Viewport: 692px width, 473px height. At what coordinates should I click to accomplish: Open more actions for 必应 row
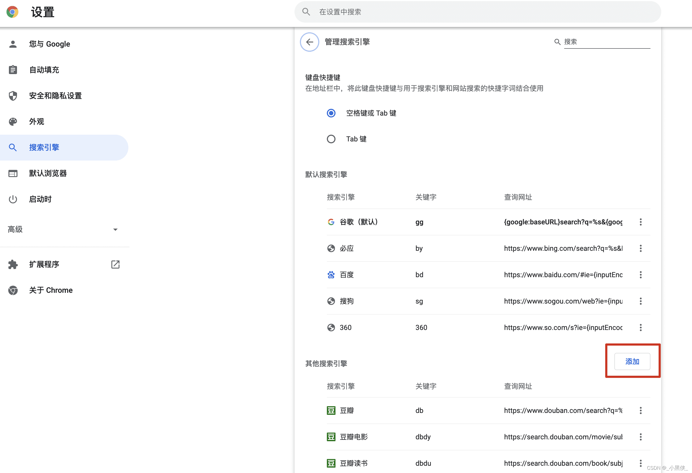(x=640, y=248)
